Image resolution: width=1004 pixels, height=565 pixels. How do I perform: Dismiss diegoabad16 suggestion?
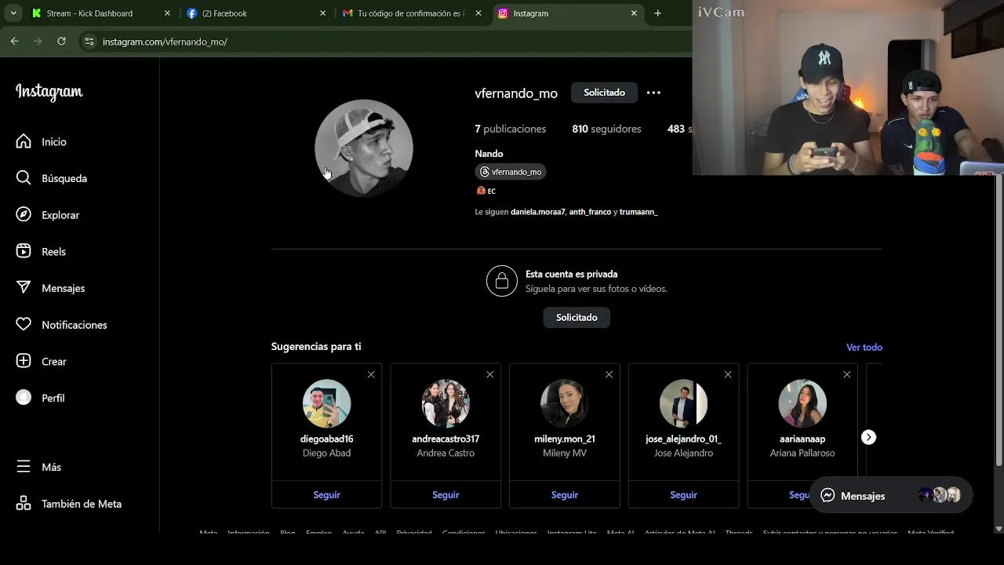click(371, 374)
